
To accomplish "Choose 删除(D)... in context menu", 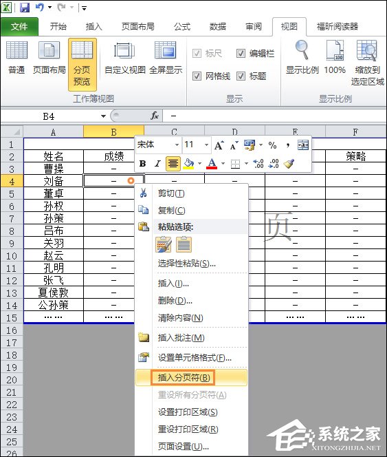I will (191, 301).
